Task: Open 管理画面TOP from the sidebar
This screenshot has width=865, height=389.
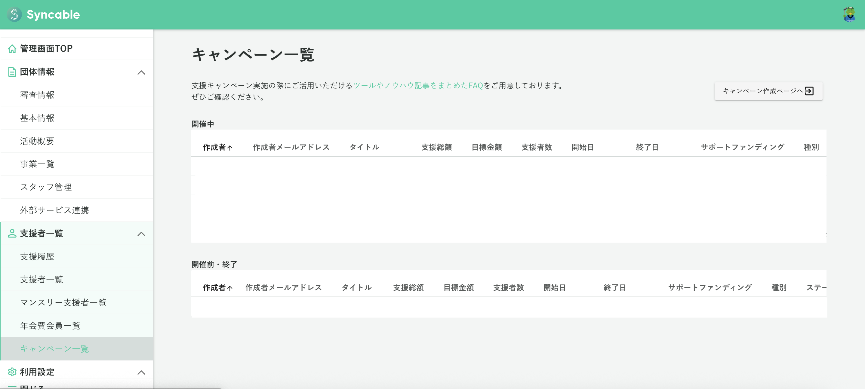Action: (x=46, y=48)
